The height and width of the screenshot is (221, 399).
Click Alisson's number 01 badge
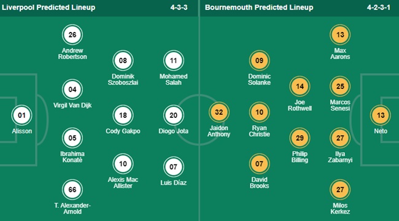click(21, 115)
